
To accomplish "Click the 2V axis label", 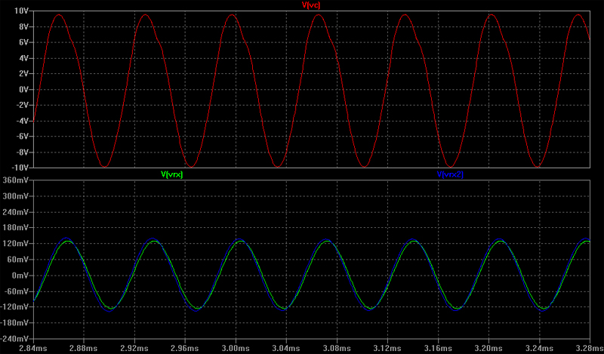I will tap(23, 73).
